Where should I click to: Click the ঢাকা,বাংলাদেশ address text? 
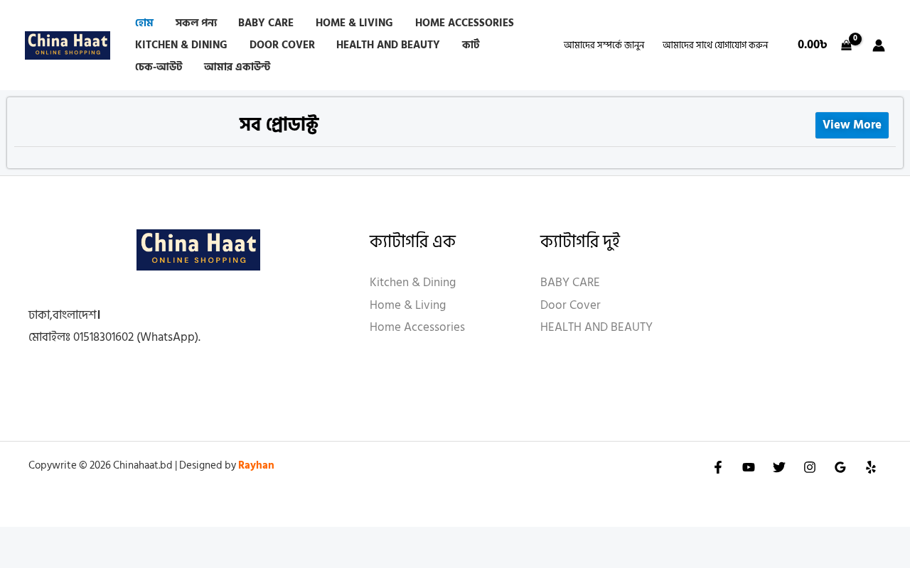[64, 315]
